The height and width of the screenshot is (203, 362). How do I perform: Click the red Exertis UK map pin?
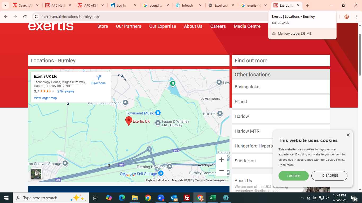(129, 121)
